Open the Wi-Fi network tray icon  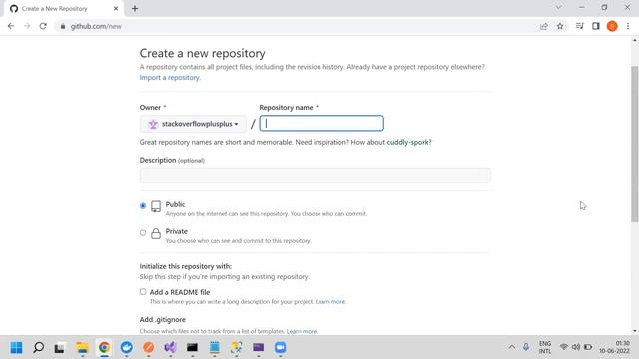[x=564, y=347]
